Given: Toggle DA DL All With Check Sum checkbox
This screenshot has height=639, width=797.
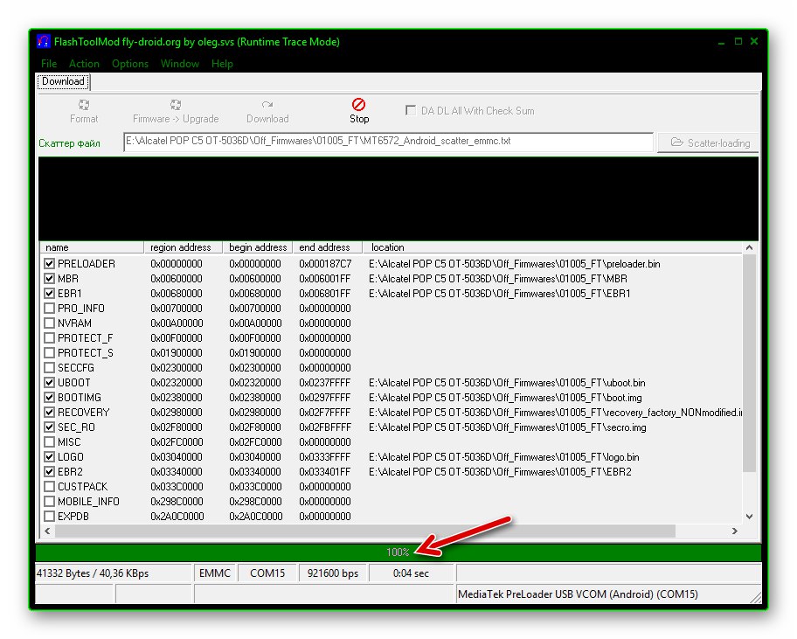Looking at the screenshot, I should pyautogui.click(x=410, y=110).
